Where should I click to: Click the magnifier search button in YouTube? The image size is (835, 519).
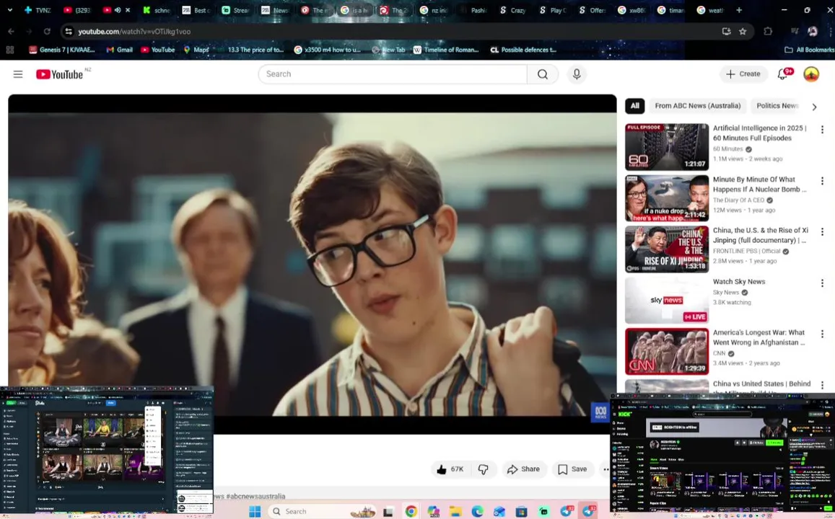point(543,74)
